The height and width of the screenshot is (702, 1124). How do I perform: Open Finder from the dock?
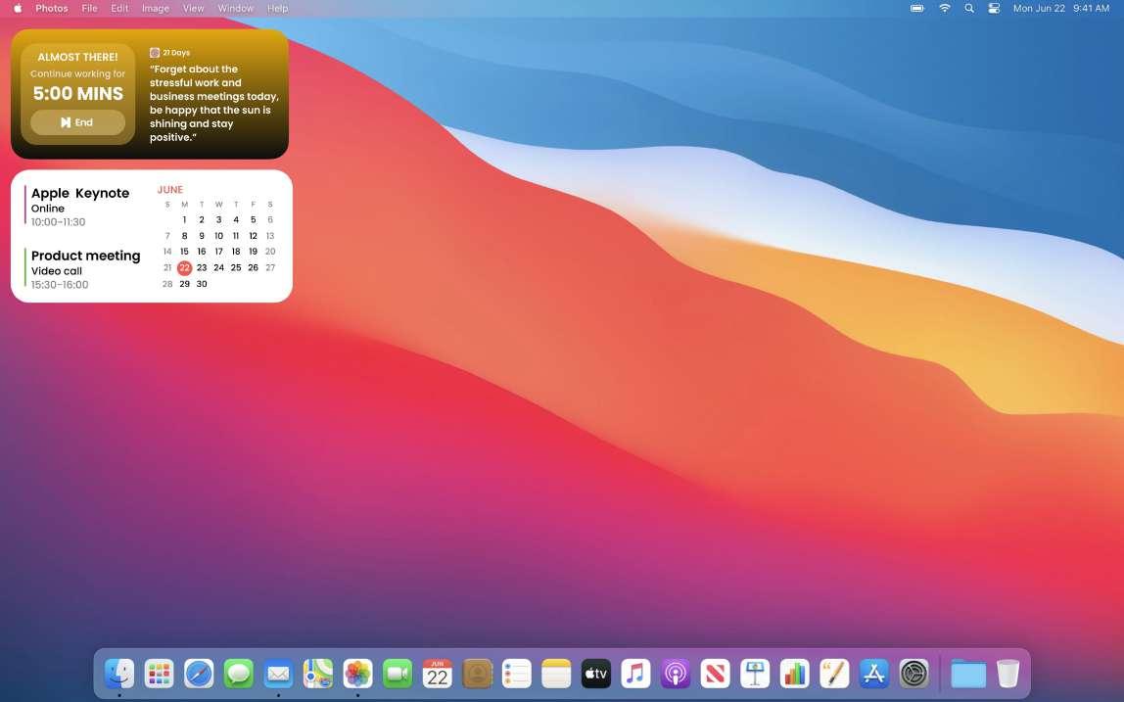[x=119, y=674]
